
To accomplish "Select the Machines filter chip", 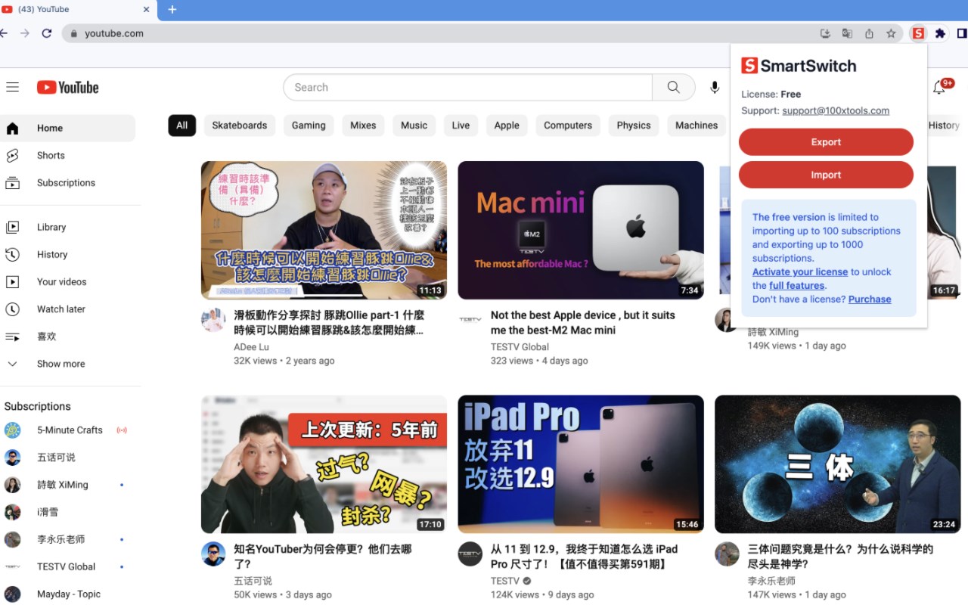I will 697,126.
